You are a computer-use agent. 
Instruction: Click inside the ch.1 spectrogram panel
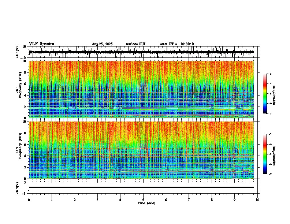pyautogui.click(x=141, y=89)
